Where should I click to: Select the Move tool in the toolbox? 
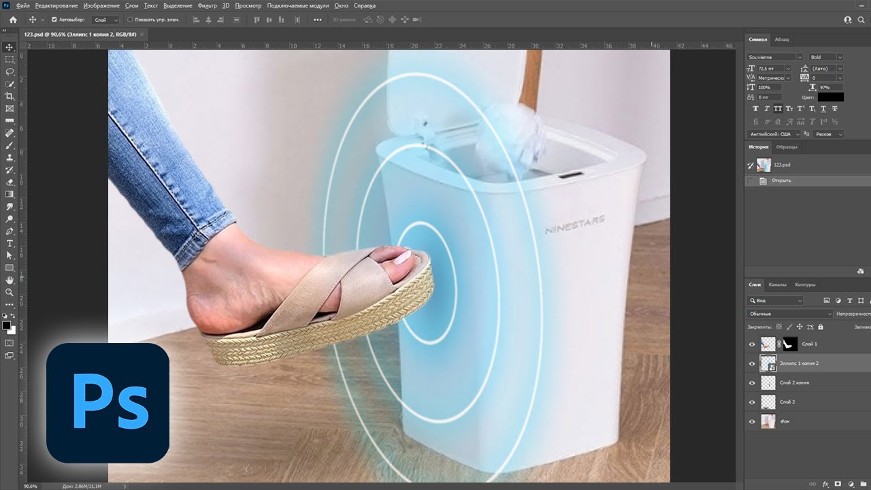point(10,47)
